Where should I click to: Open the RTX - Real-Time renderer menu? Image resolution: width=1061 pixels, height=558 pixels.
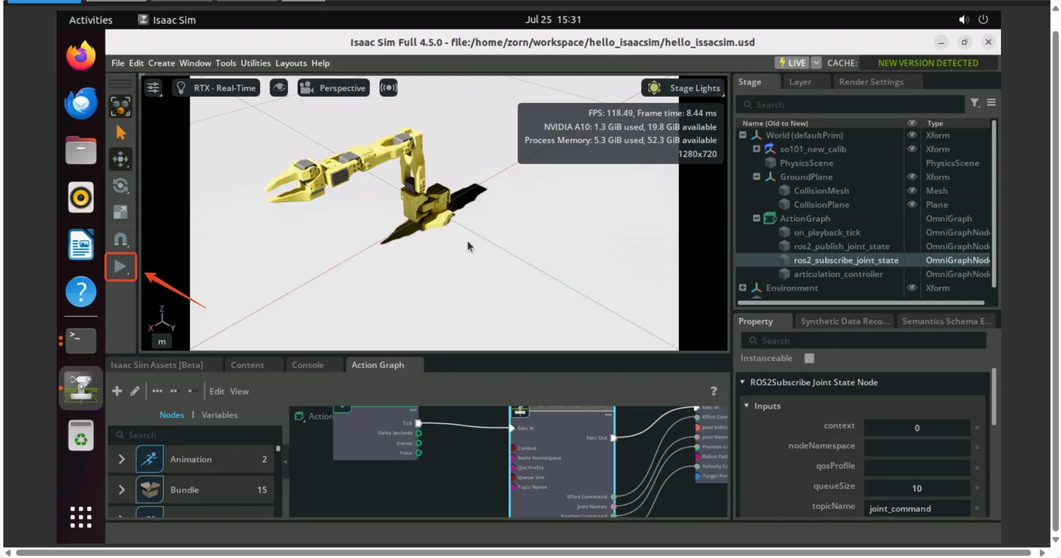pos(216,88)
